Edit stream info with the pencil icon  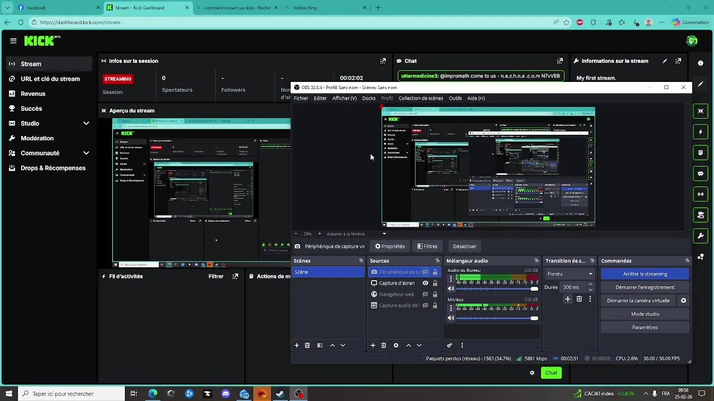[664, 61]
